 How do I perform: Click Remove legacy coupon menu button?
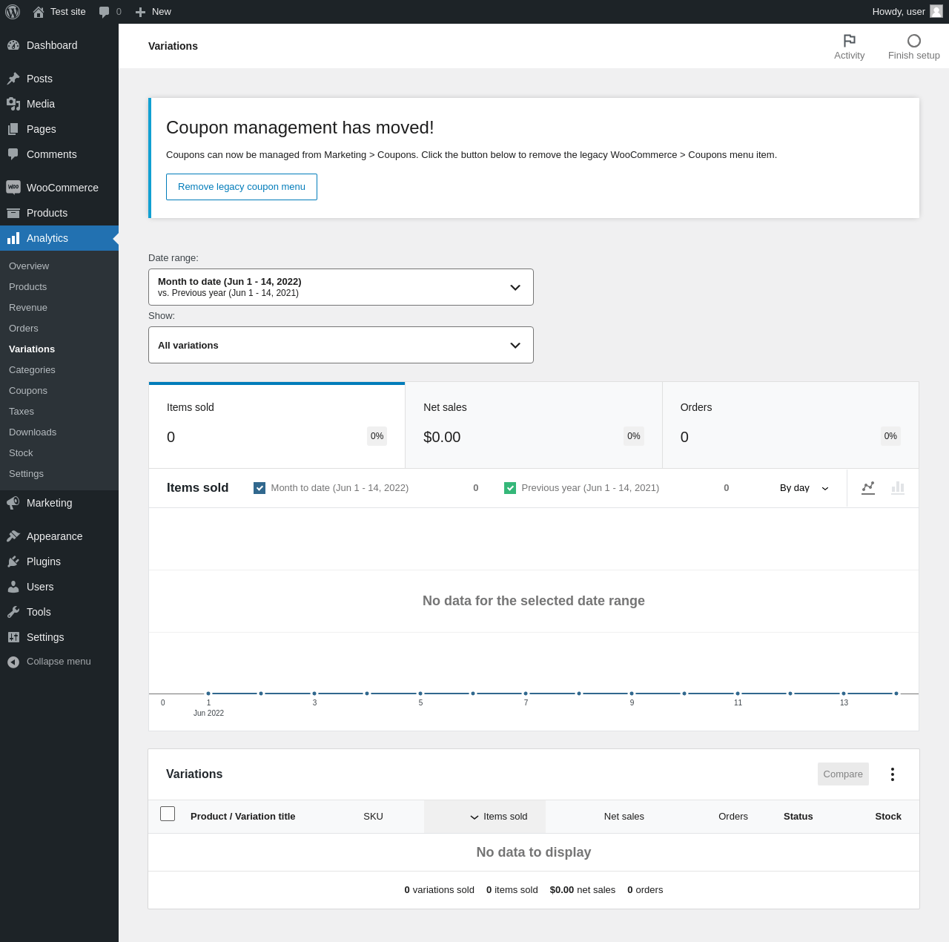(242, 187)
